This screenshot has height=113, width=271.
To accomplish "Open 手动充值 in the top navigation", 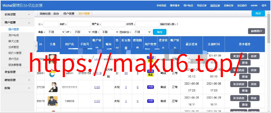I will [161, 5].
